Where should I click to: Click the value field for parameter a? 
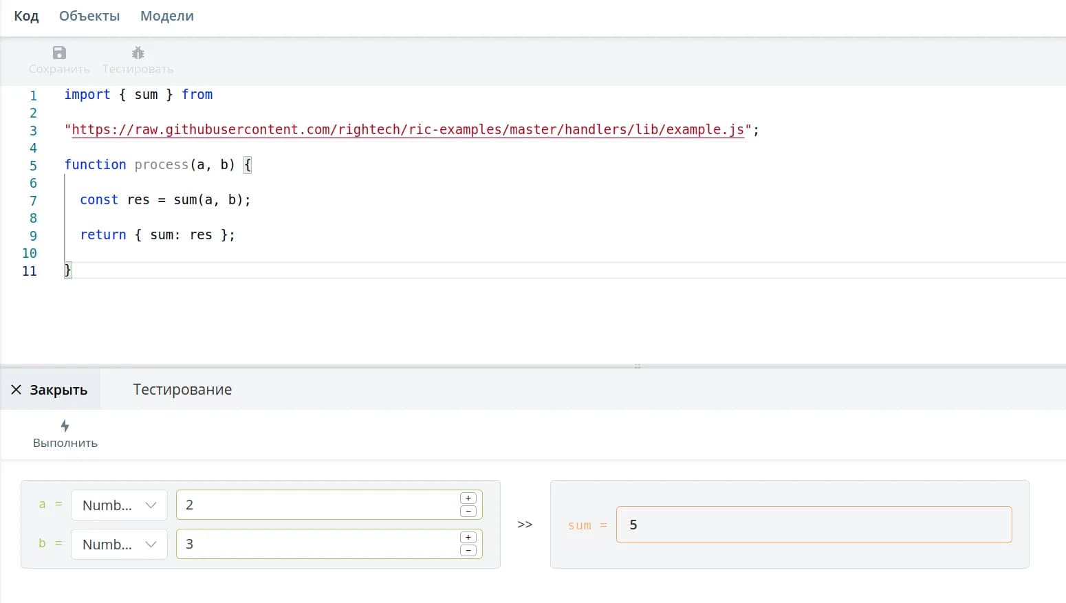pos(316,505)
